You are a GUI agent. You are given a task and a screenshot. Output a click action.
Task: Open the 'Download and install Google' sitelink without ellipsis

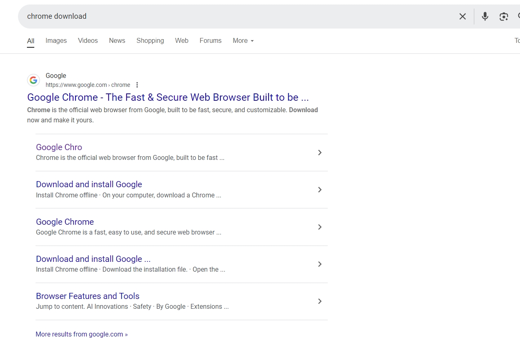click(x=89, y=184)
